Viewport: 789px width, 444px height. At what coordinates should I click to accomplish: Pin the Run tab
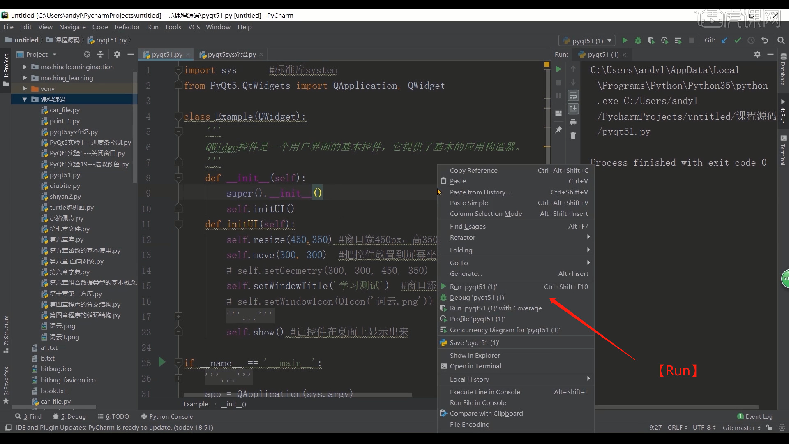tap(558, 130)
